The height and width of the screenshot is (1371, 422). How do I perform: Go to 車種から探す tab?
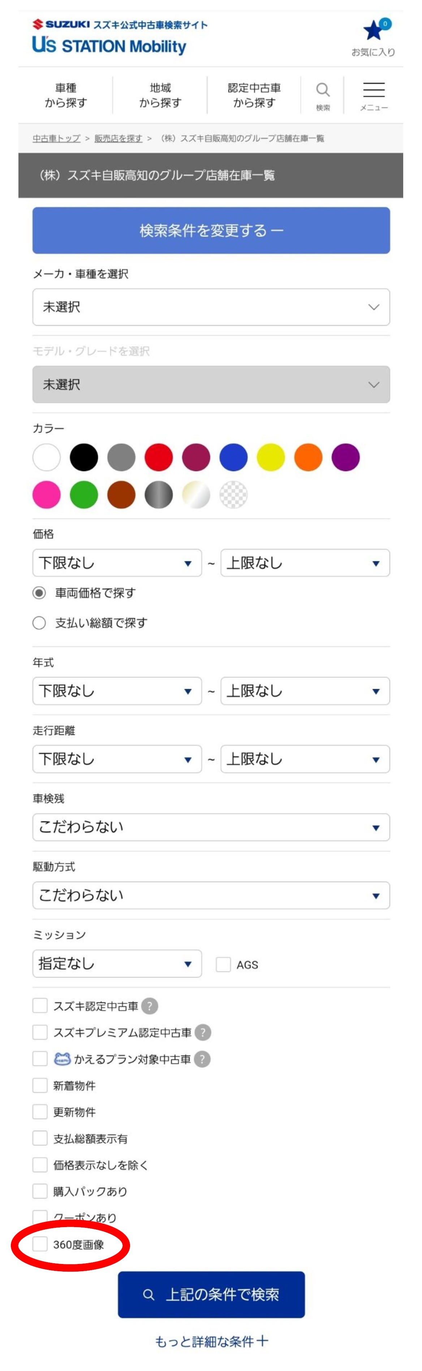tap(66, 95)
